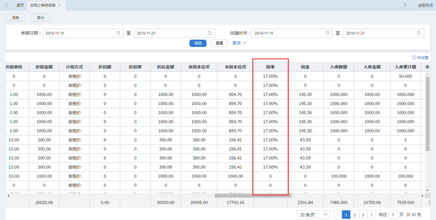436x220 pixels.
Task: Apply filter with 筛选 button
Action: [x=198, y=43]
